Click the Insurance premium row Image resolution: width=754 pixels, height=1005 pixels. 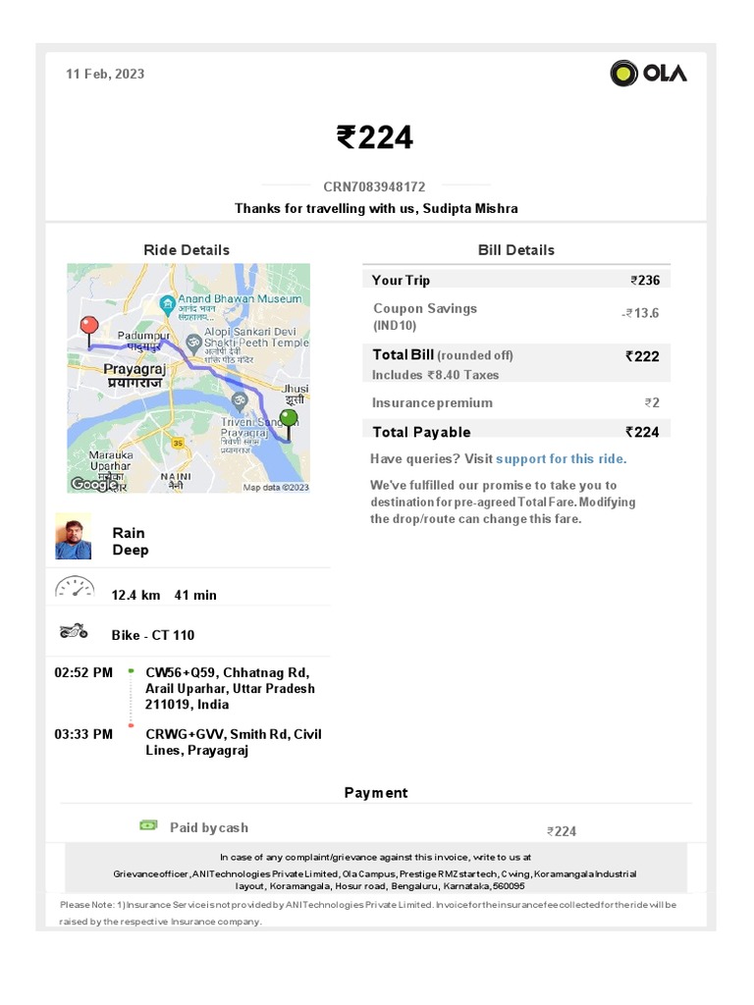[x=515, y=402]
